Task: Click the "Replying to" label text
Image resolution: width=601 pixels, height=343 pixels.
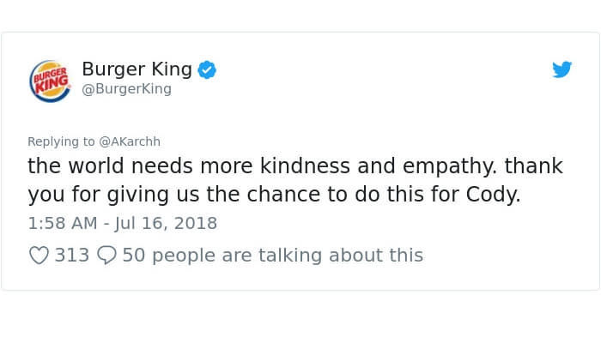Action: pyautogui.click(x=61, y=141)
